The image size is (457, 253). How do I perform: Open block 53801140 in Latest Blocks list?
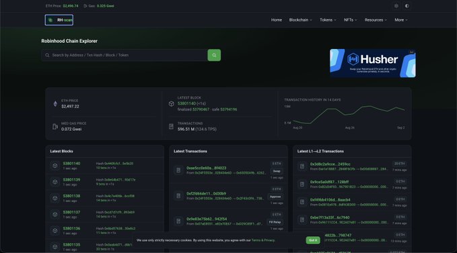(x=71, y=164)
